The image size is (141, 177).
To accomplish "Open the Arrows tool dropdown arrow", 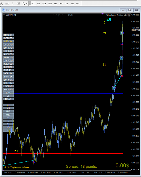I will (27, 3).
